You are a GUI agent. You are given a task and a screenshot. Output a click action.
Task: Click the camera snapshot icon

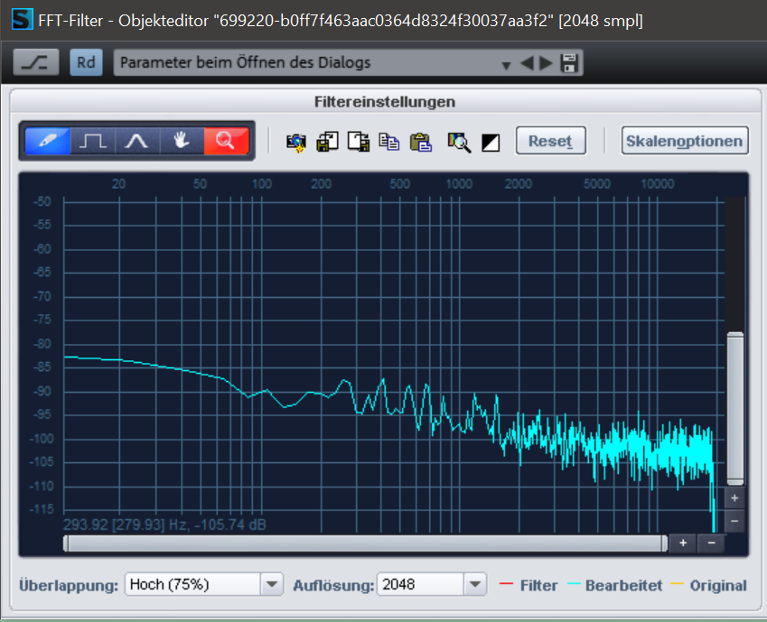click(x=296, y=142)
